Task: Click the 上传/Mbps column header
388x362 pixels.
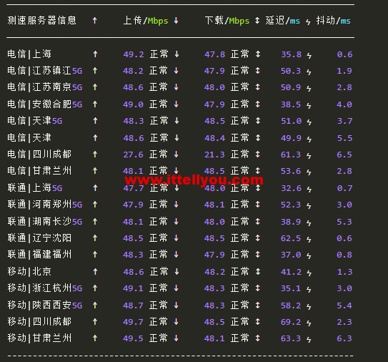Action: [146, 21]
